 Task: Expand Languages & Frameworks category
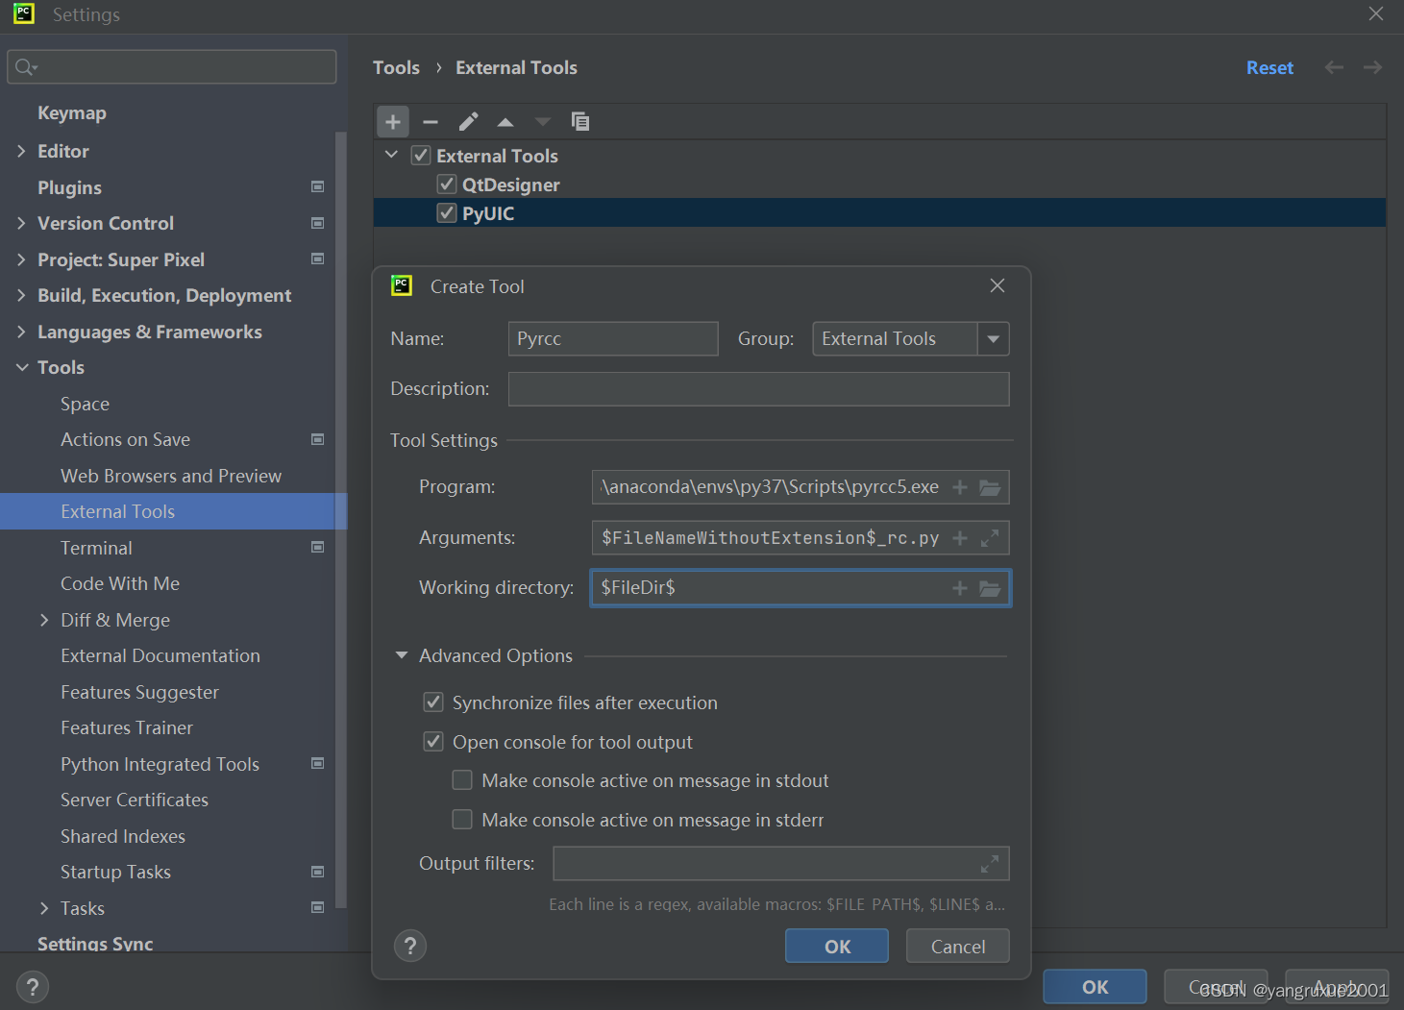[x=21, y=332]
